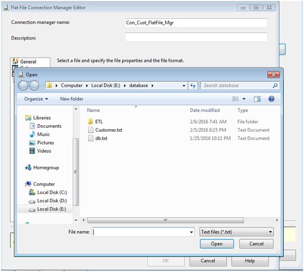
Task: Select the ETL folder icon
Action: [x=91, y=121]
